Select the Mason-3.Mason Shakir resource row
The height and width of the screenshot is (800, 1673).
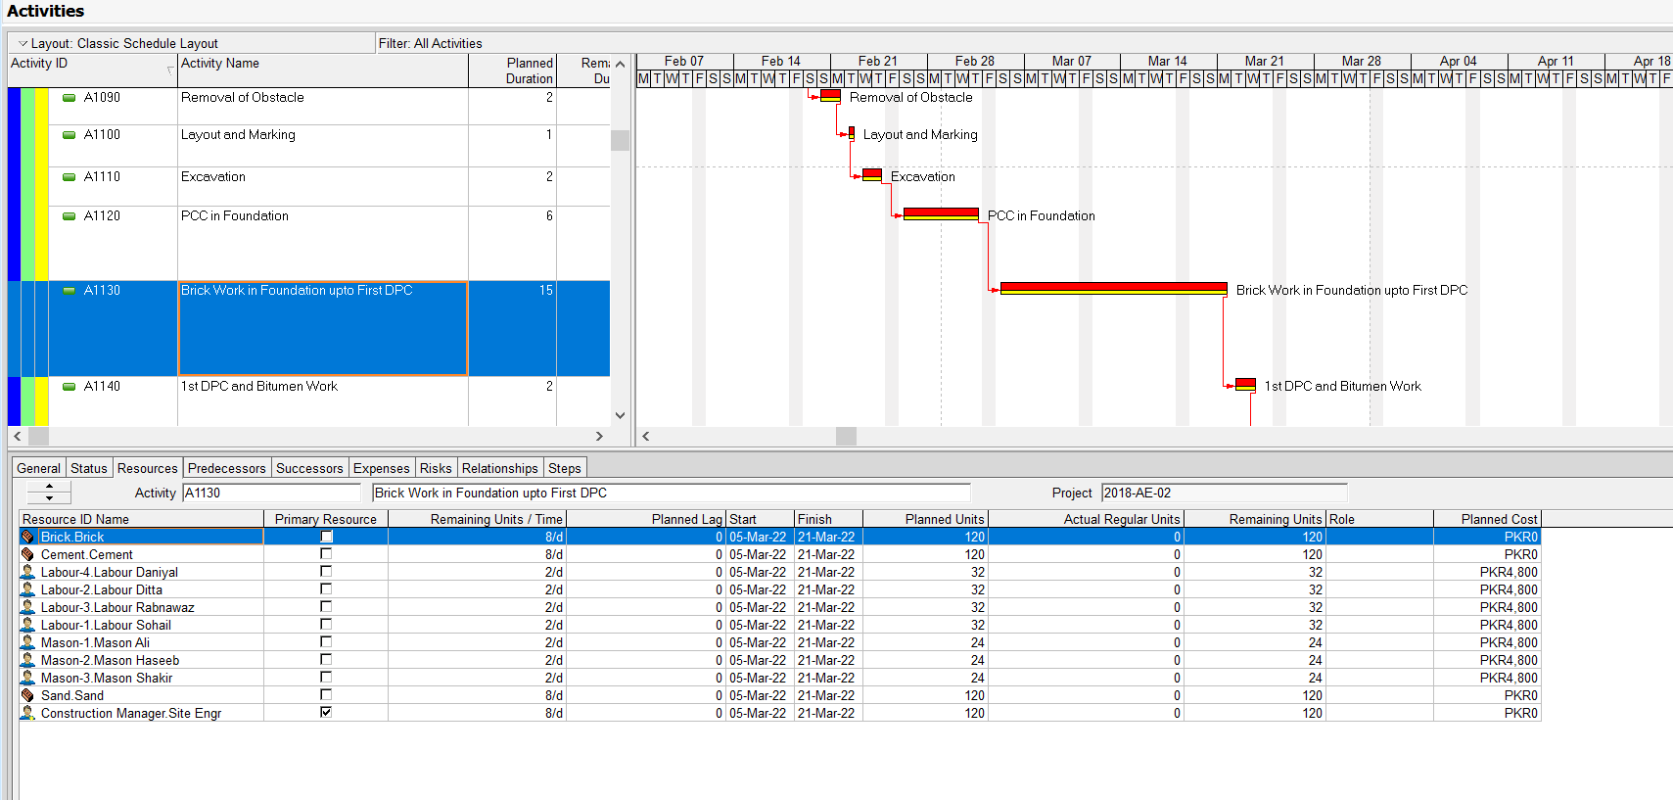[x=780, y=678]
